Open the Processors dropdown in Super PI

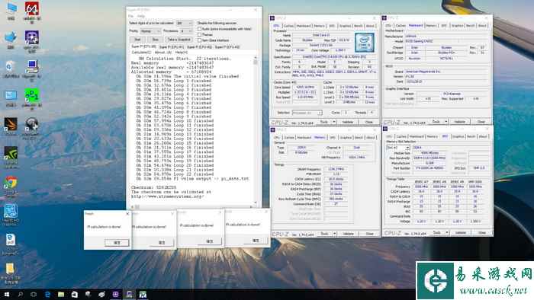tap(186, 31)
